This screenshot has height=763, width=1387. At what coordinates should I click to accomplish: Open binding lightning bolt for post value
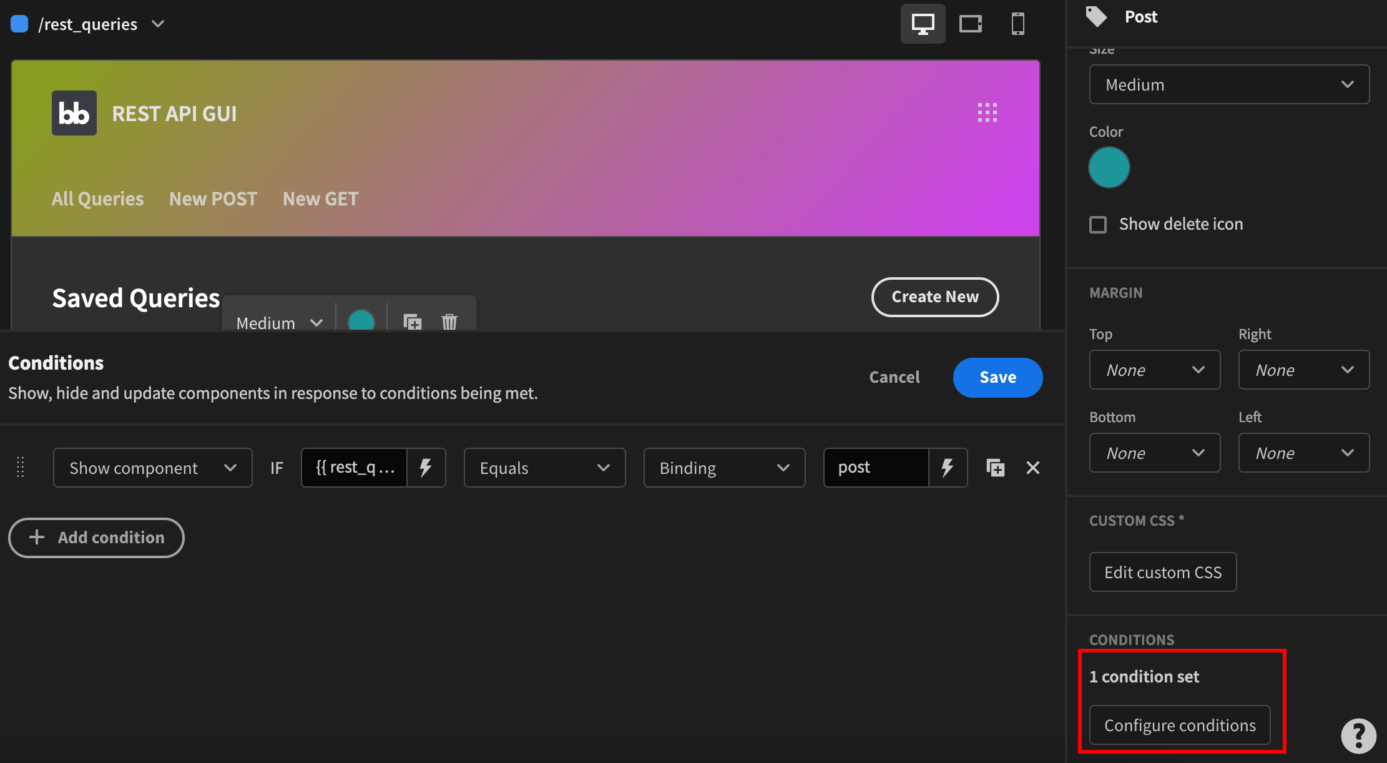click(x=948, y=467)
